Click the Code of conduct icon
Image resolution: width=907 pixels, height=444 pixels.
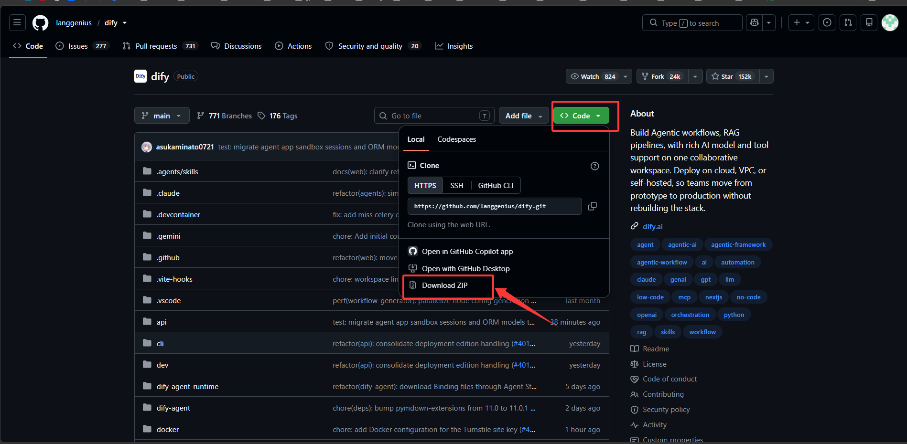click(x=635, y=379)
